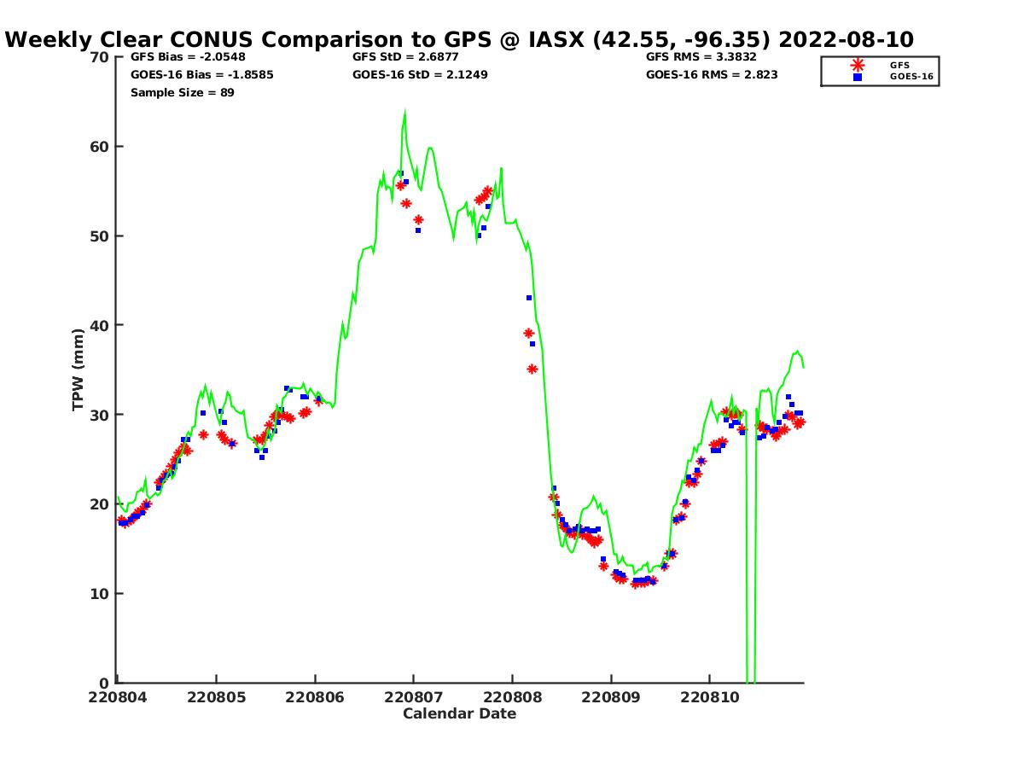The width and height of the screenshot is (1024, 768).
Task: Select the 220810 x-axis tick label
Action: point(709,697)
